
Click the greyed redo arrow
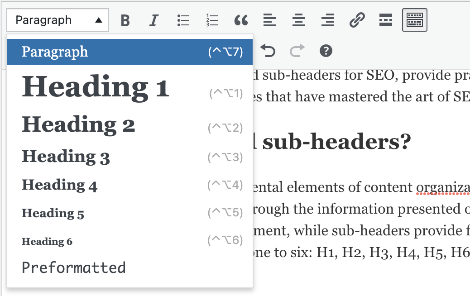(297, 51)
